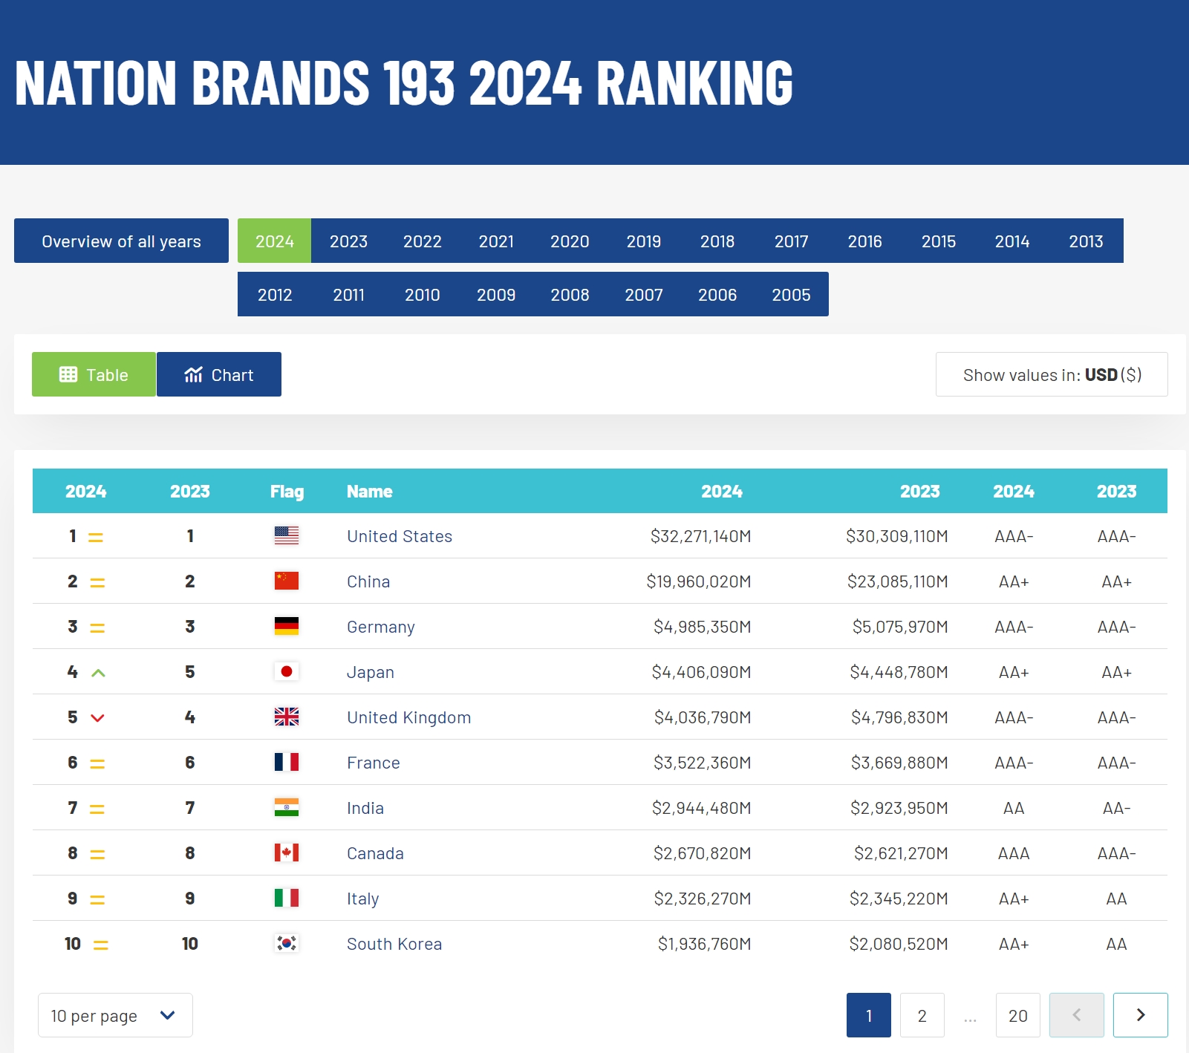Image resolution: width=1189 pixels, height=1053 pixels.
Task: Open the Show values in USD selector
Action: pos(1051,374)
